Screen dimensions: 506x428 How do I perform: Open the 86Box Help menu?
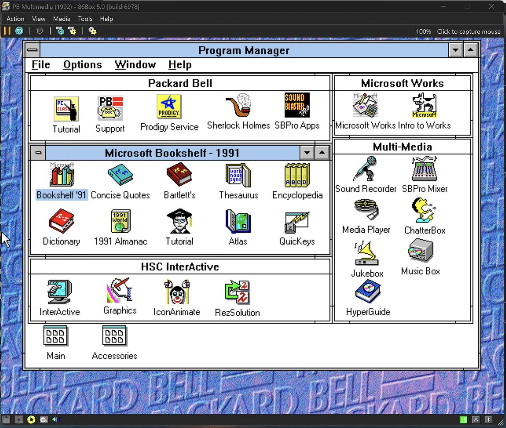pos(106,19)
